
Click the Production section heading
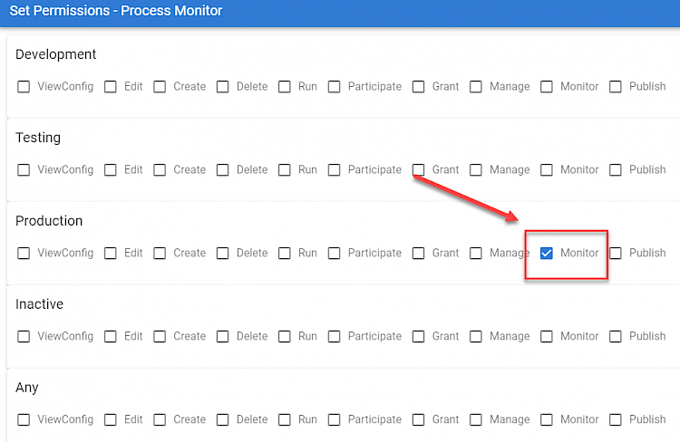pos(49,221)
